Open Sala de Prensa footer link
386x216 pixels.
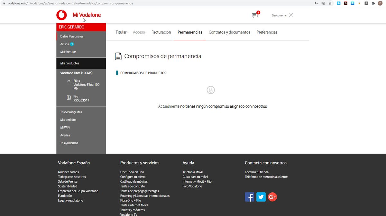tap(68, 182)
